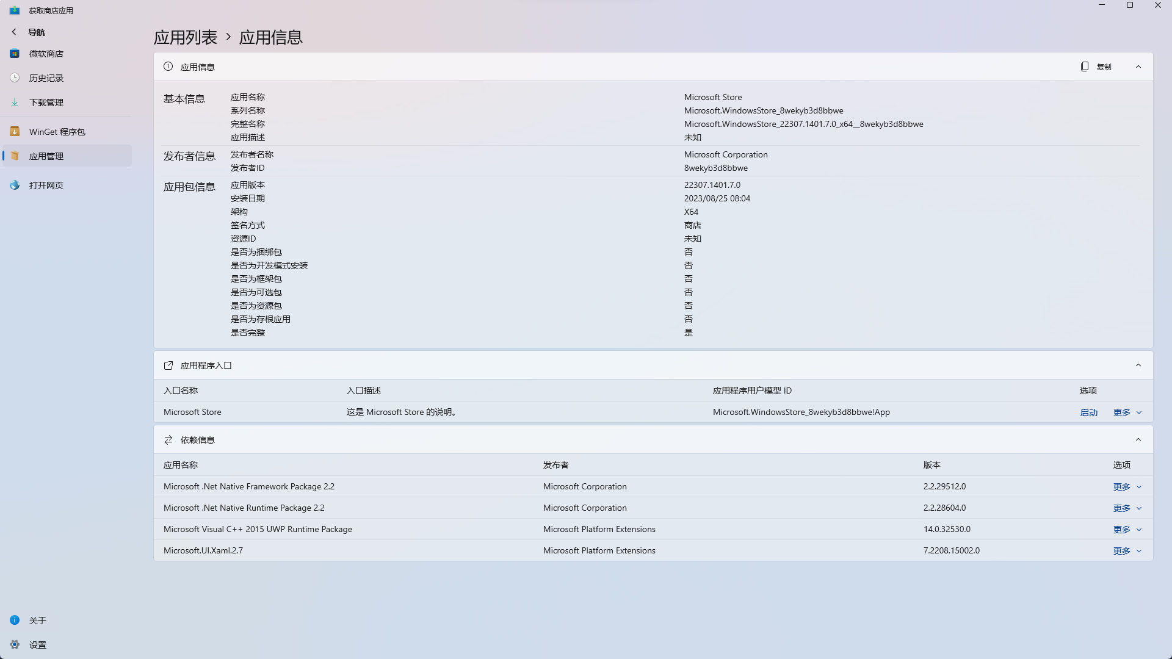Collapse the 依赖信息 section
Image resolution: width=1172 pixels, height=659 pixels.
1138,439
